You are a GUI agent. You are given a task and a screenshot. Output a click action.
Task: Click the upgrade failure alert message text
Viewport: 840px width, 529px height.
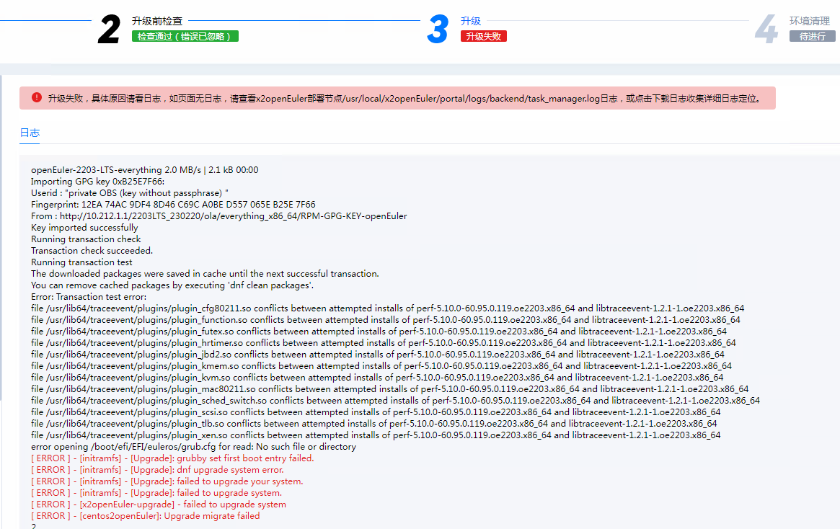click(x=404, y=98)
